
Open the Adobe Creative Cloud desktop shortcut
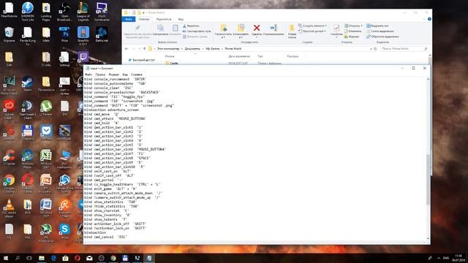[9, 110]
